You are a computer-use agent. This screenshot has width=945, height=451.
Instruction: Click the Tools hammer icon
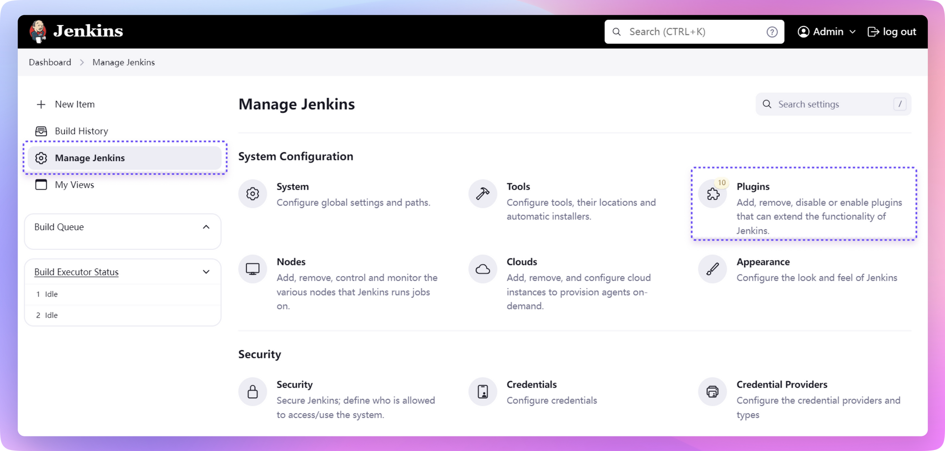[482, 194]
